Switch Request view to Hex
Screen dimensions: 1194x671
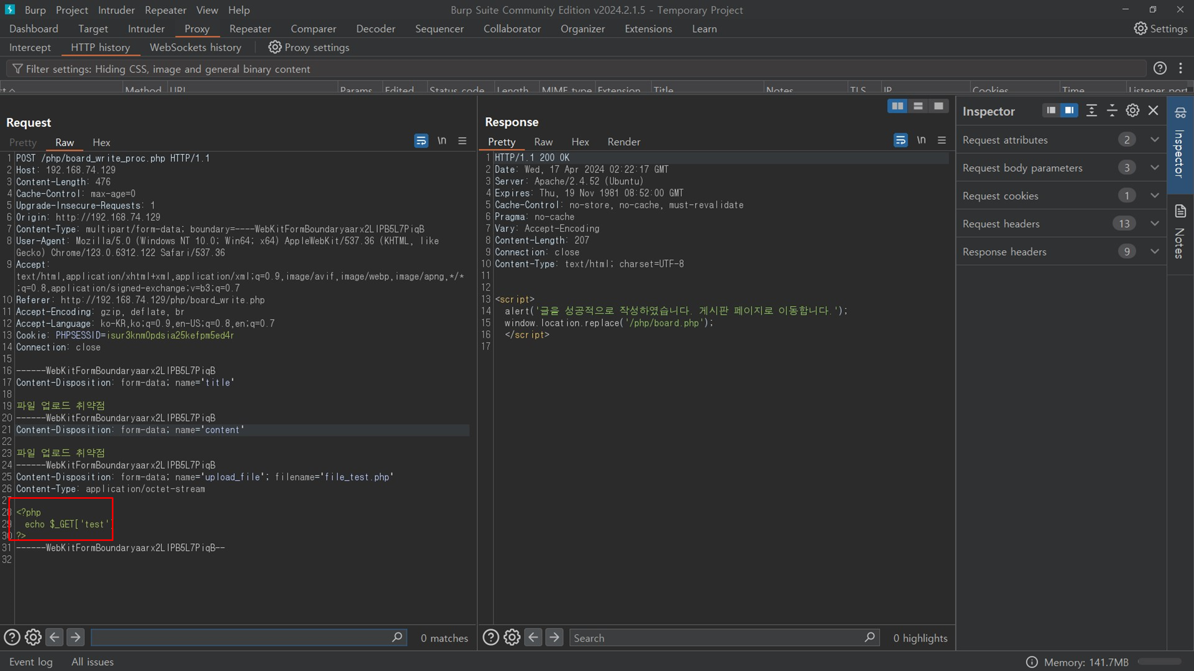point(101,143)
